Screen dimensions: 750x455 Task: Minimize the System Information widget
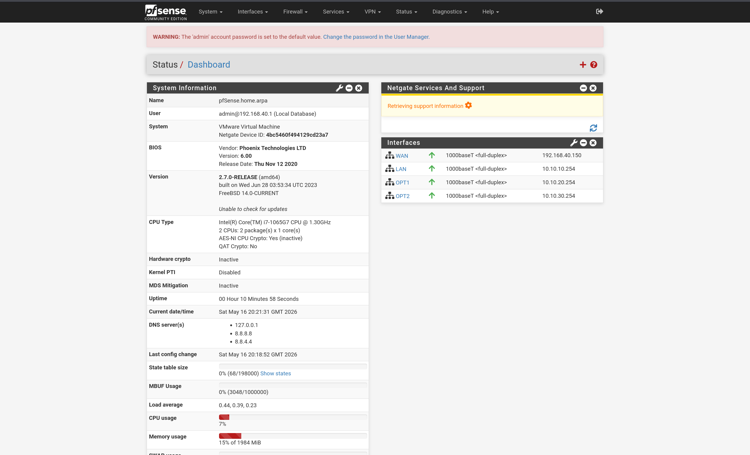349,88
